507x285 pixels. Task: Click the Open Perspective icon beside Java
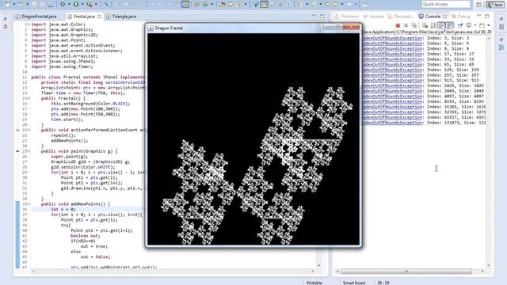(x=478, y=5)
